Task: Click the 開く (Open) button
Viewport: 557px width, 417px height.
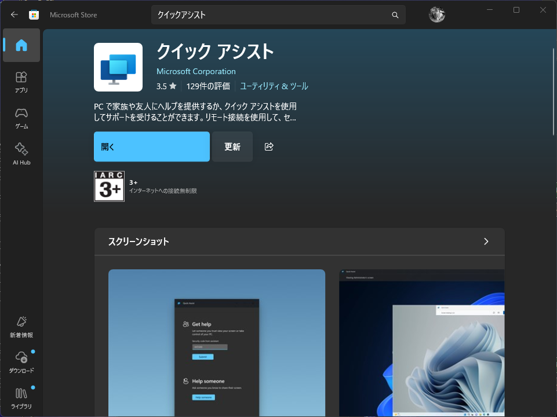Action: pos(152,147)
